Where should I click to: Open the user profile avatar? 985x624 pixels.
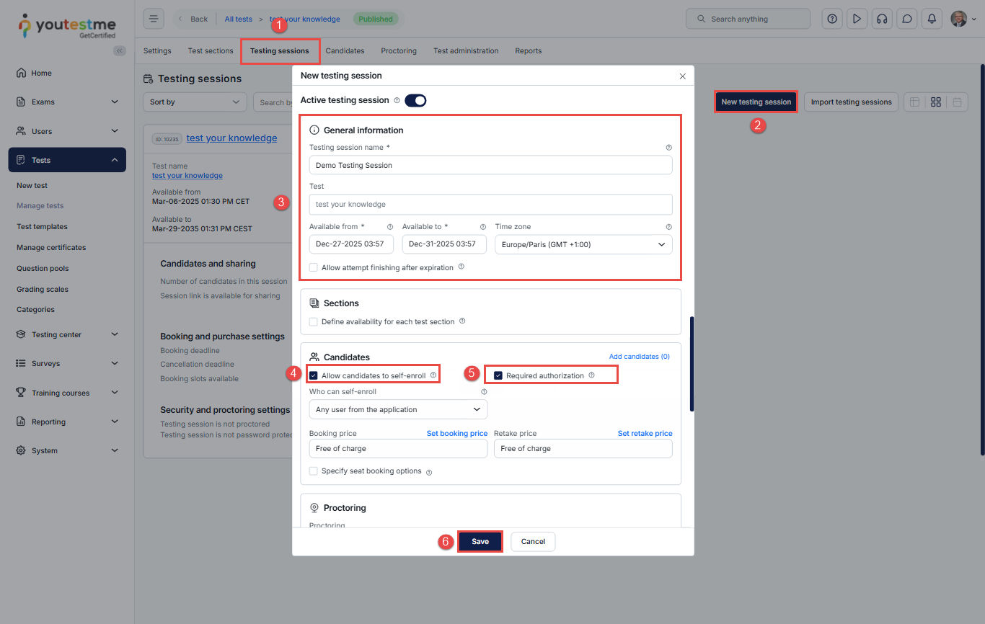pyautogui.click(x=958, y=19)
